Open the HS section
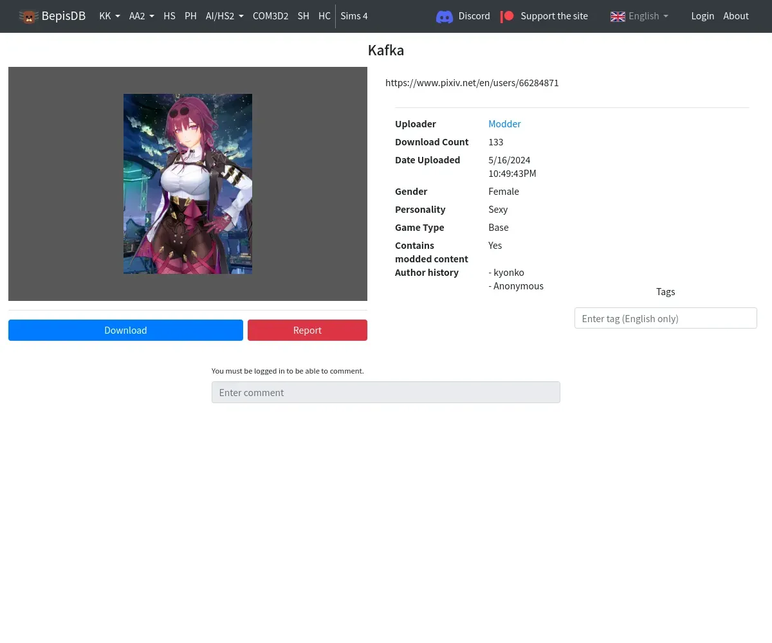The height and width of the screenshot is (643, 772). pos(169,16)
